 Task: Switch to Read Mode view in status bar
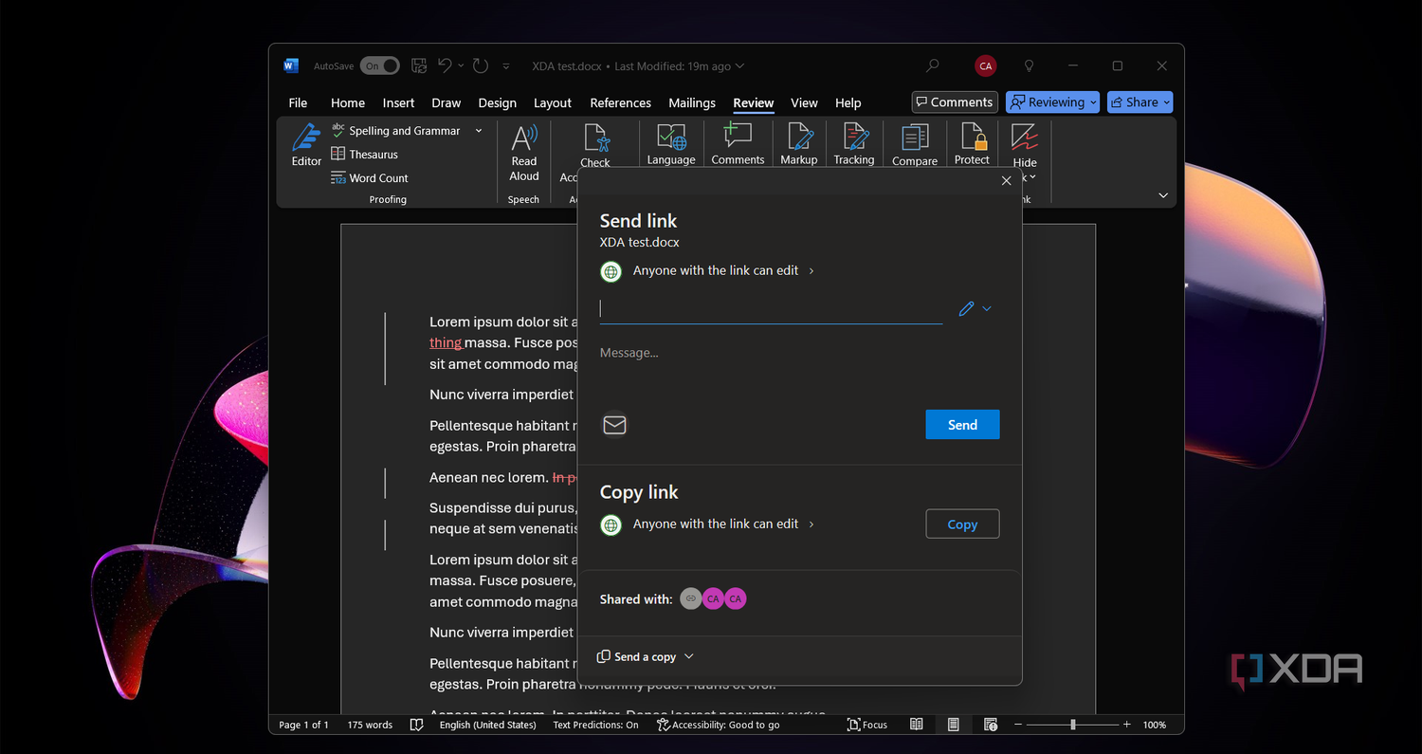[x=917, y=725]
